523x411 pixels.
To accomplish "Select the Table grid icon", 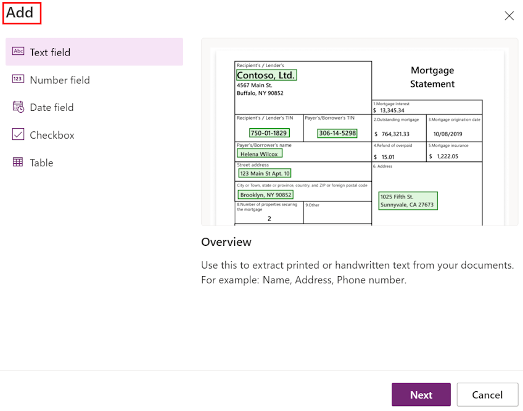I will [17, 162].
